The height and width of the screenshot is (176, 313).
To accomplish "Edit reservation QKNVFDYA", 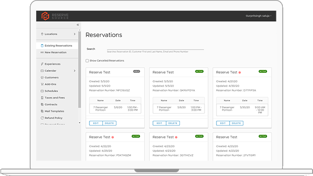I will point(160,123).
